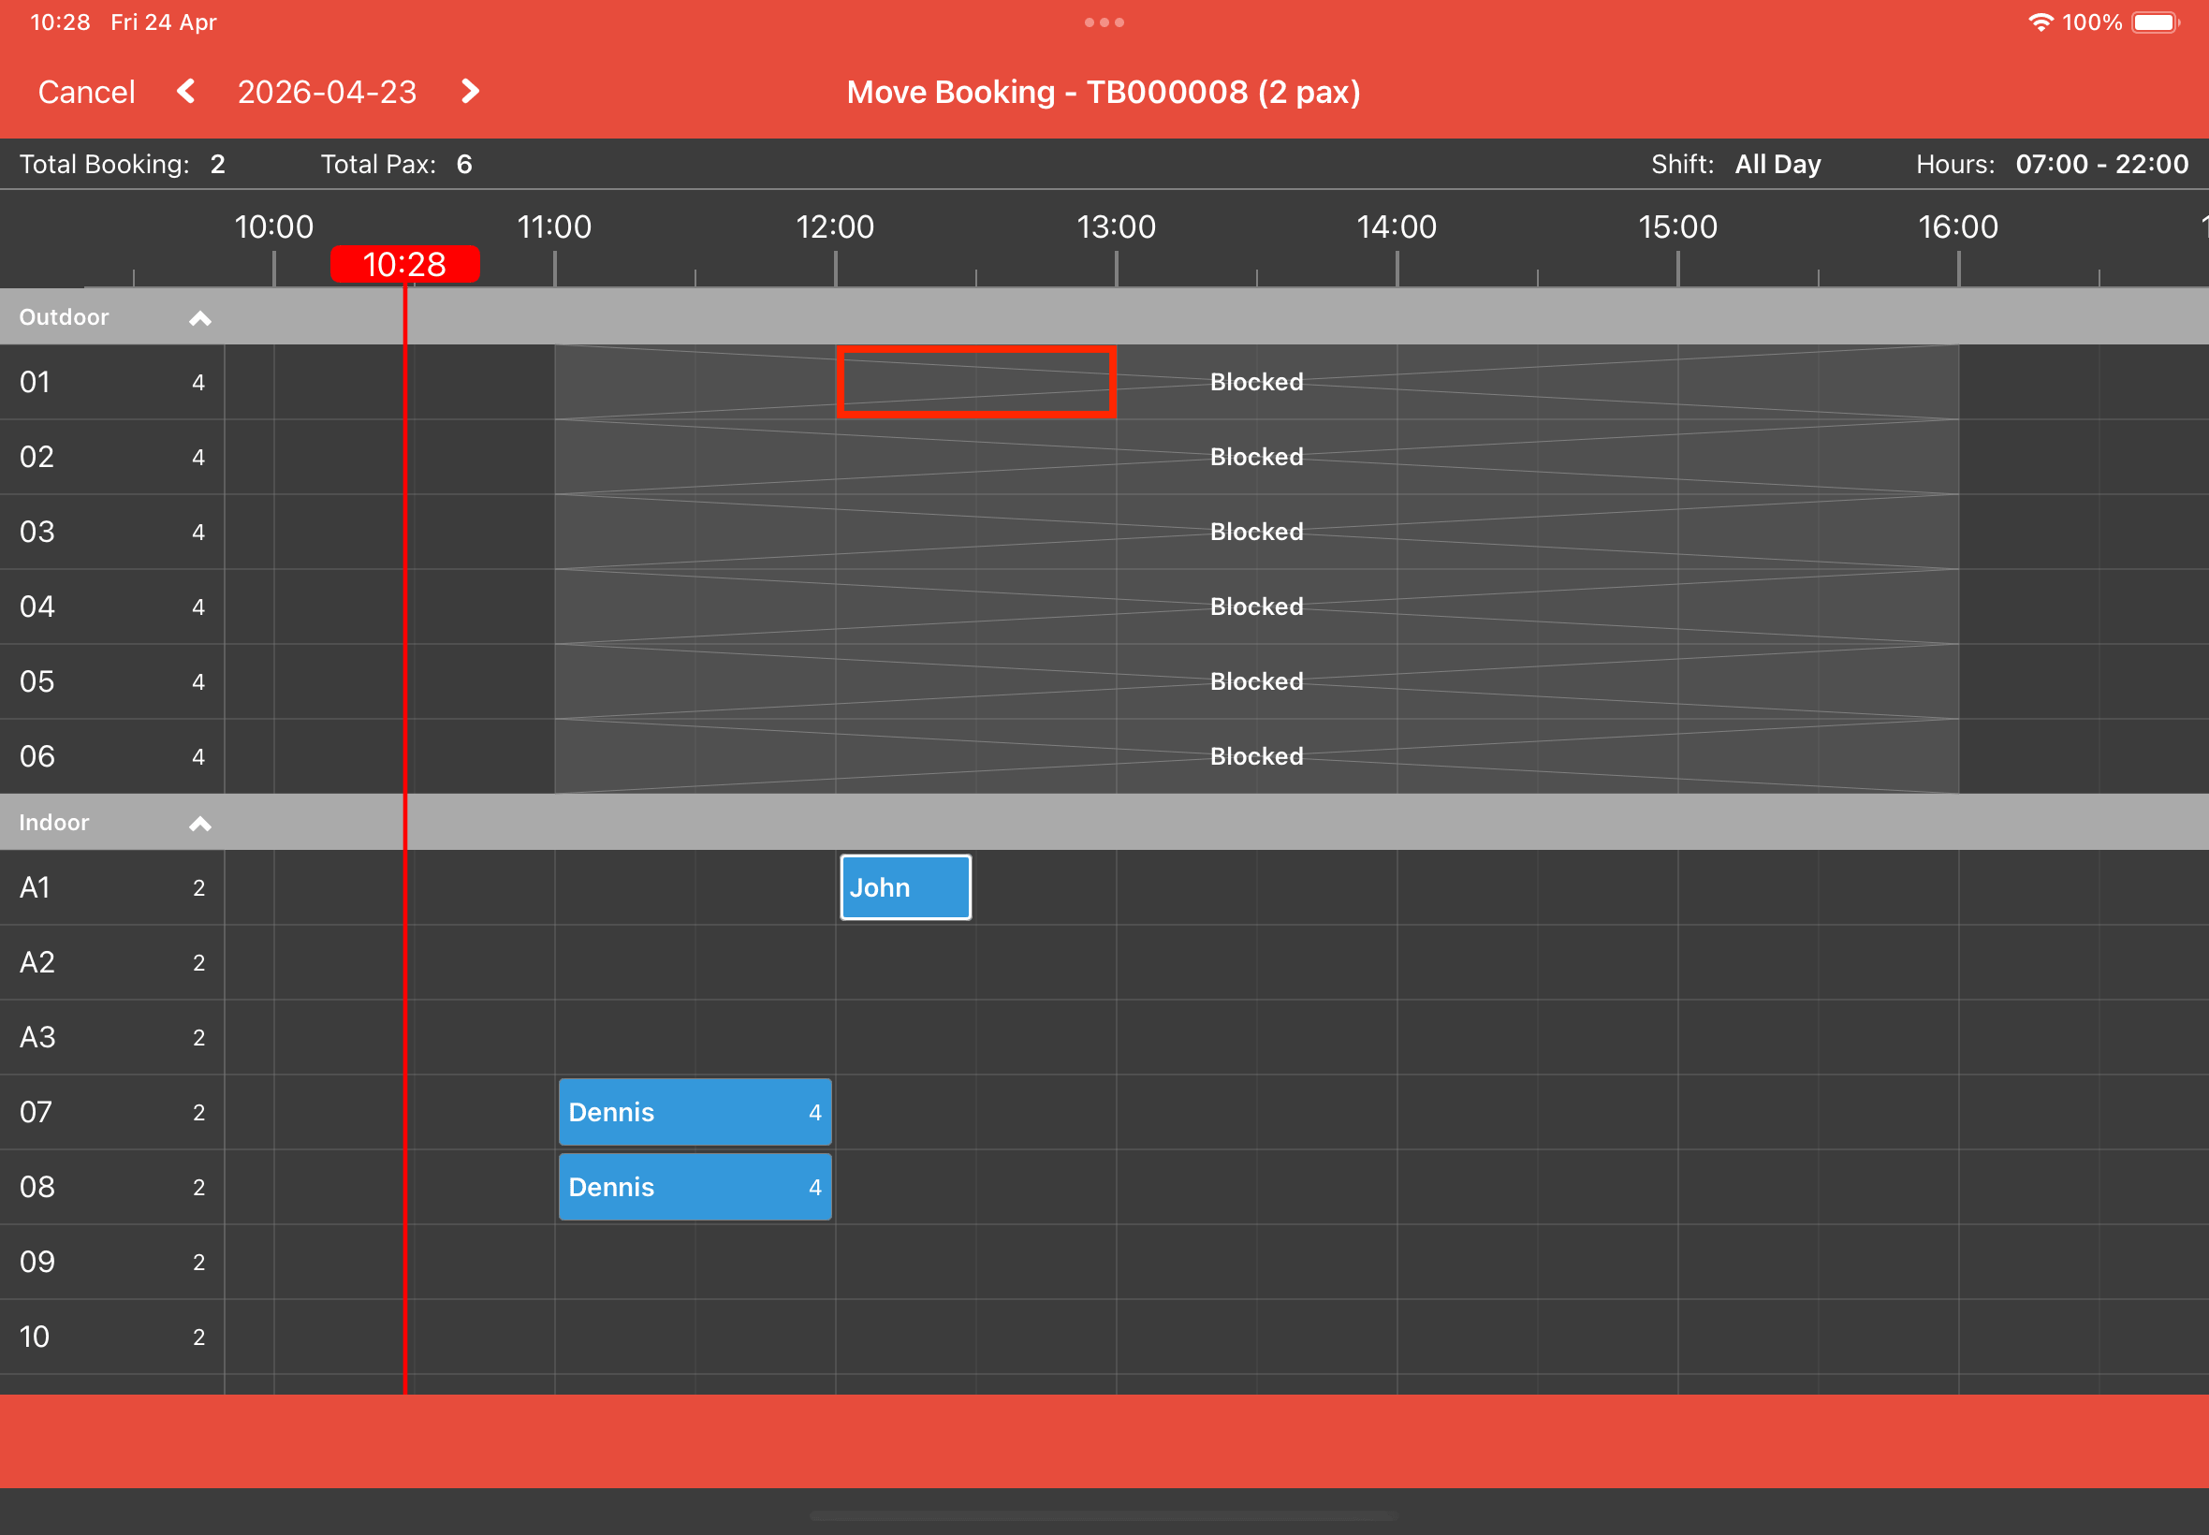Tap Blocked label on table 01 row
Viewport: 2209px width, 1535px height.
pyautogui.click(x=1256, y=382)
